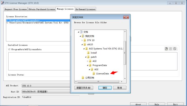Click the folder tree scroll right arrow

tap(121, 82)
